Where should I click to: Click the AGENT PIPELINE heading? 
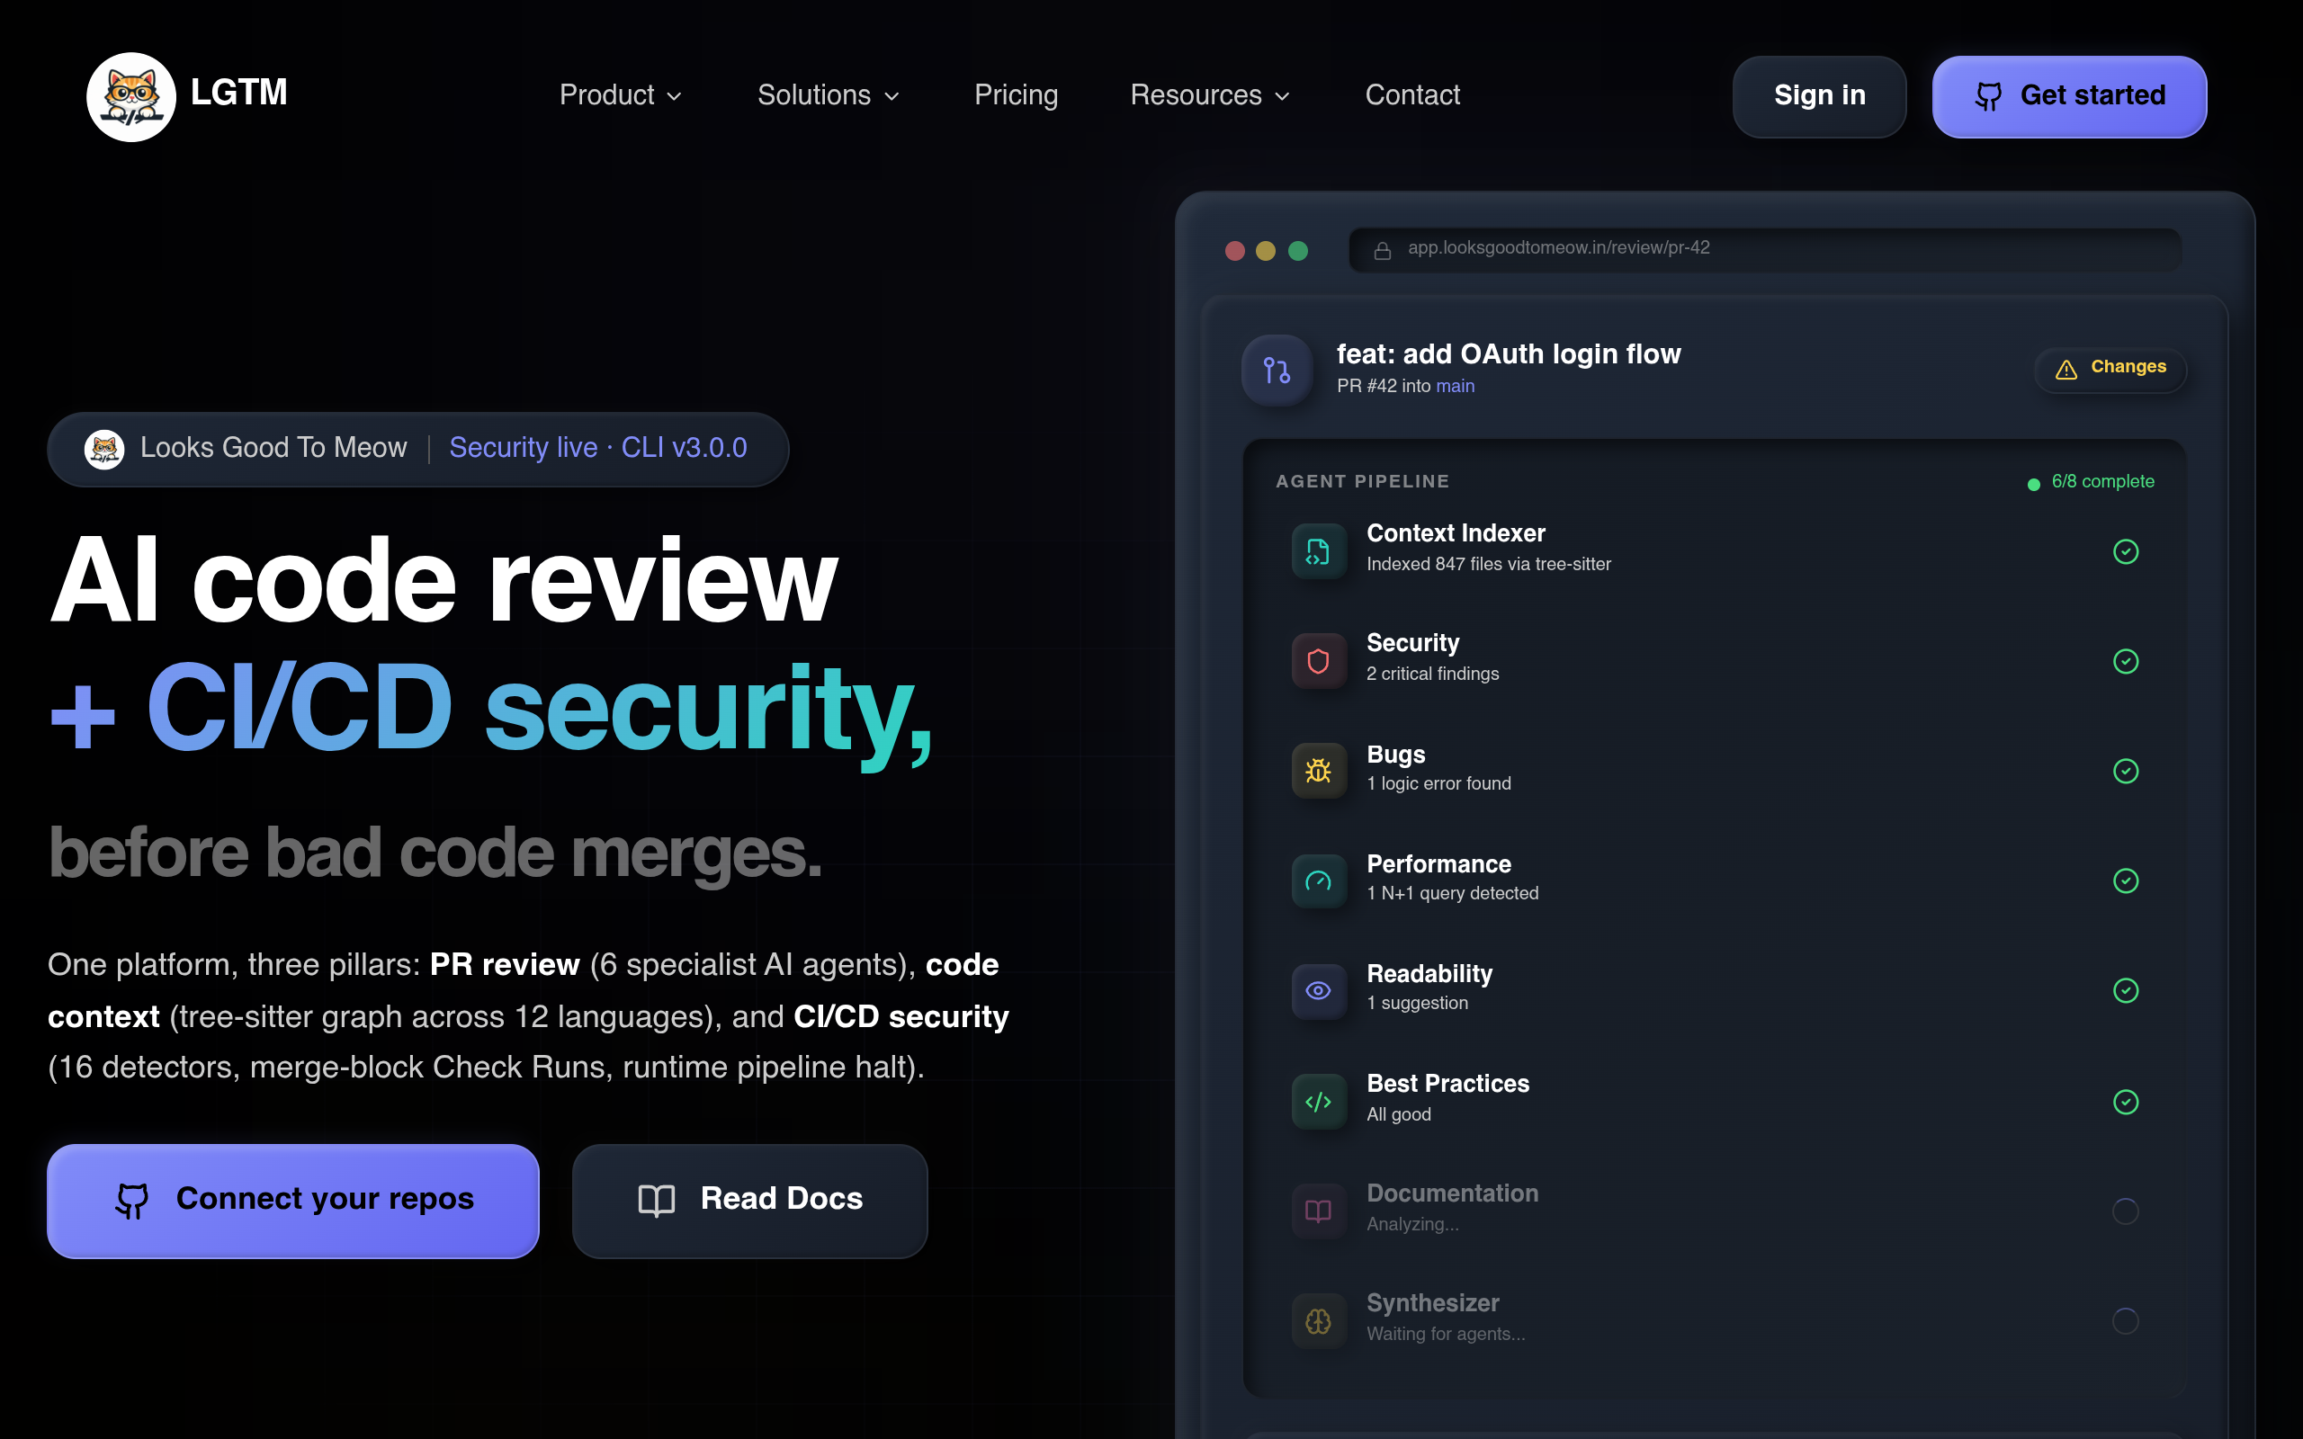point(1362,481)
